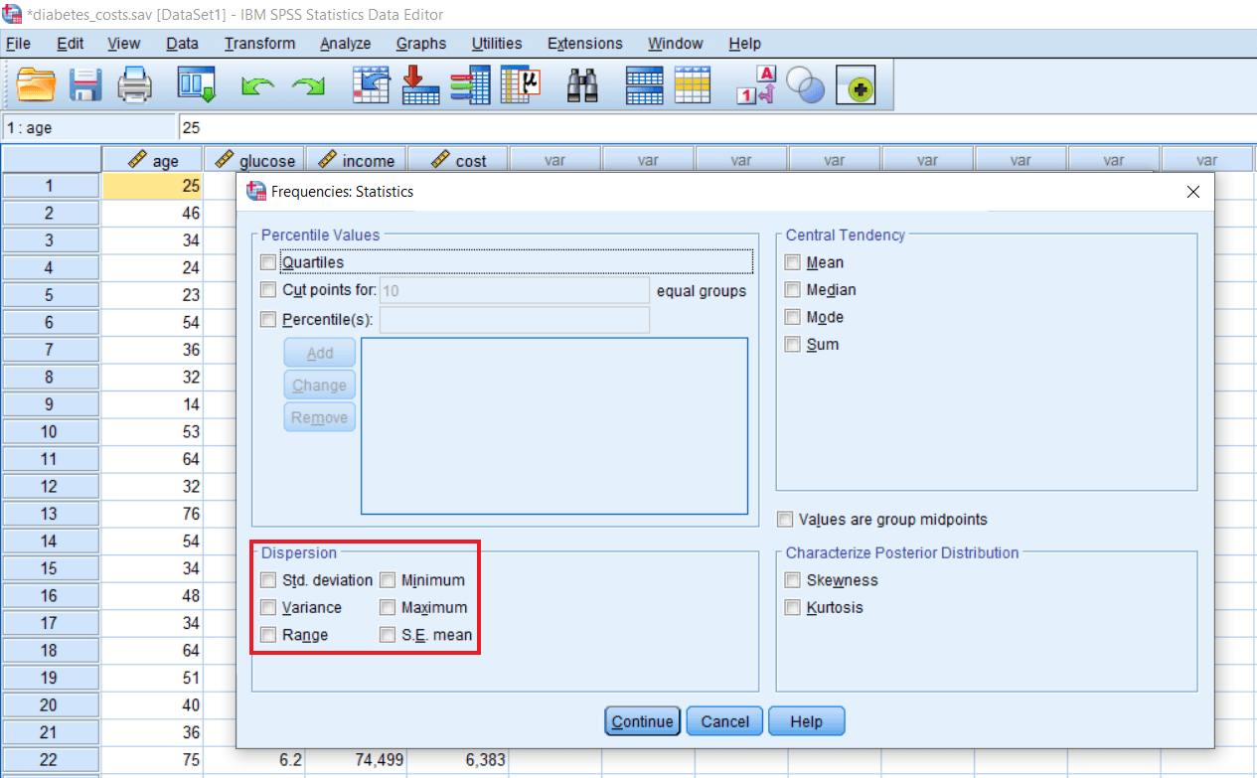Open the Recall recent dialogs icon
The height and width of the screenshot is (778, 1257).
coord(196,86)
